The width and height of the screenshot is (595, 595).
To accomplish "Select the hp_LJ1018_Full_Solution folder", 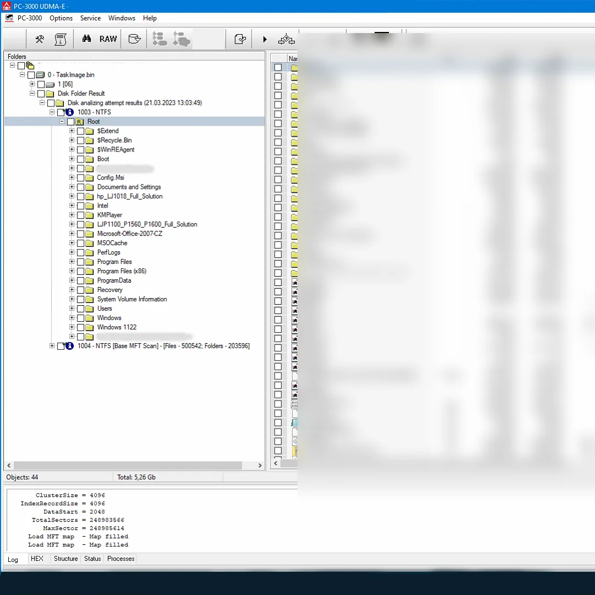I will coord(130,197).
